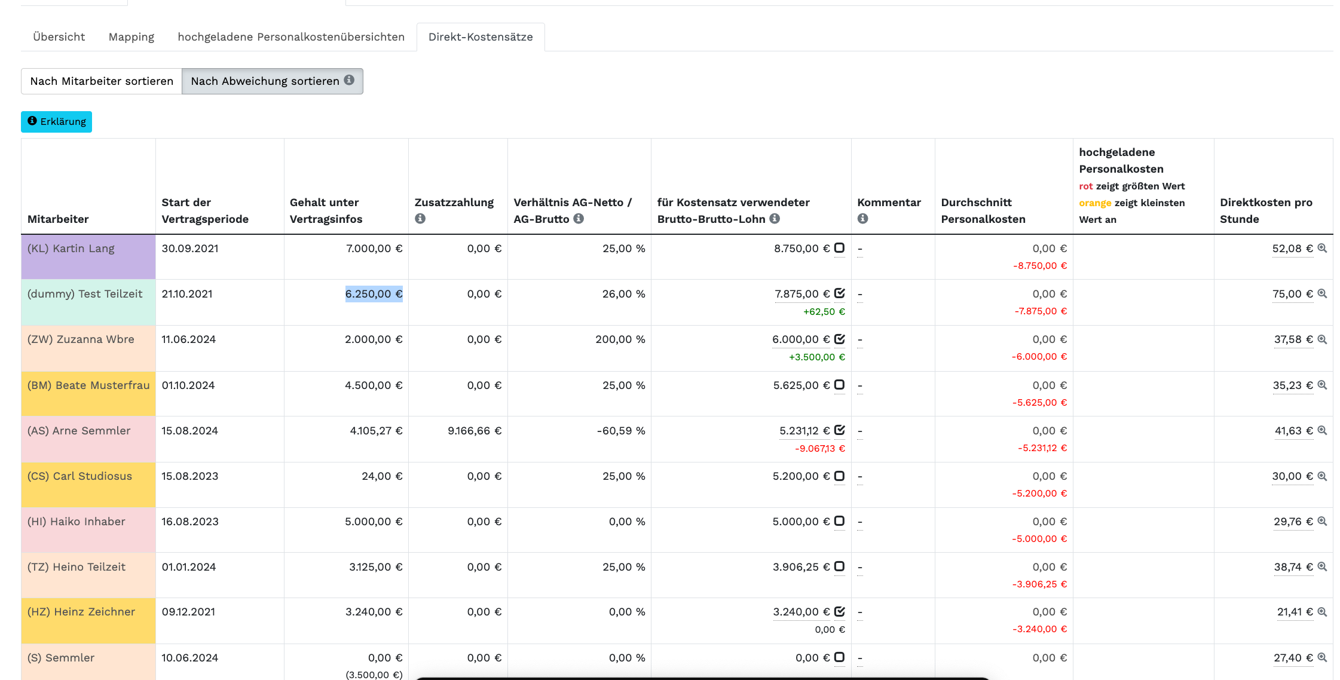Image resolution: width=1340 pixels, height=680 pixels.
Task: Click info icon under Zusatzzahlung header
Action: pos(420,219)
